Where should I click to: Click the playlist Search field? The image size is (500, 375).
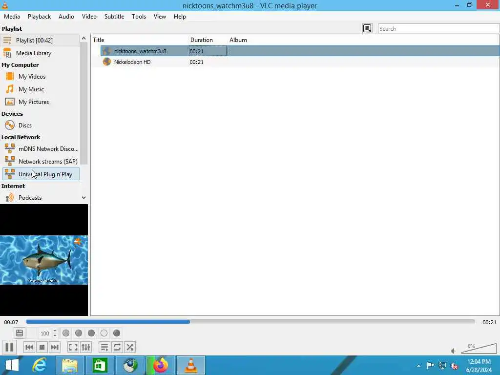[x=439, y=28]
